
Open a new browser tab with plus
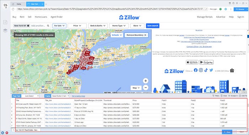point(46,4)
